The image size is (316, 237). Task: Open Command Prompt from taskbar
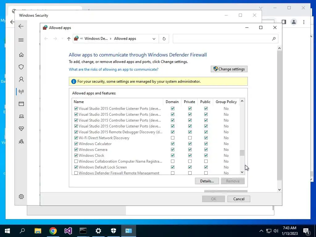pyautogui.click(x=83, y=231)
